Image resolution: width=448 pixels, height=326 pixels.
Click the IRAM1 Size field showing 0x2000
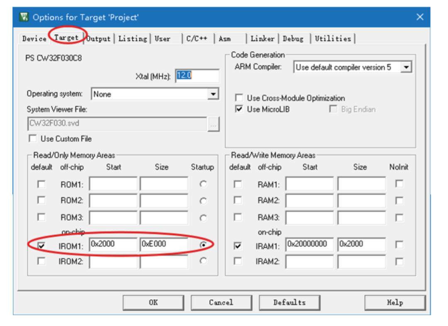coord(361,244)
